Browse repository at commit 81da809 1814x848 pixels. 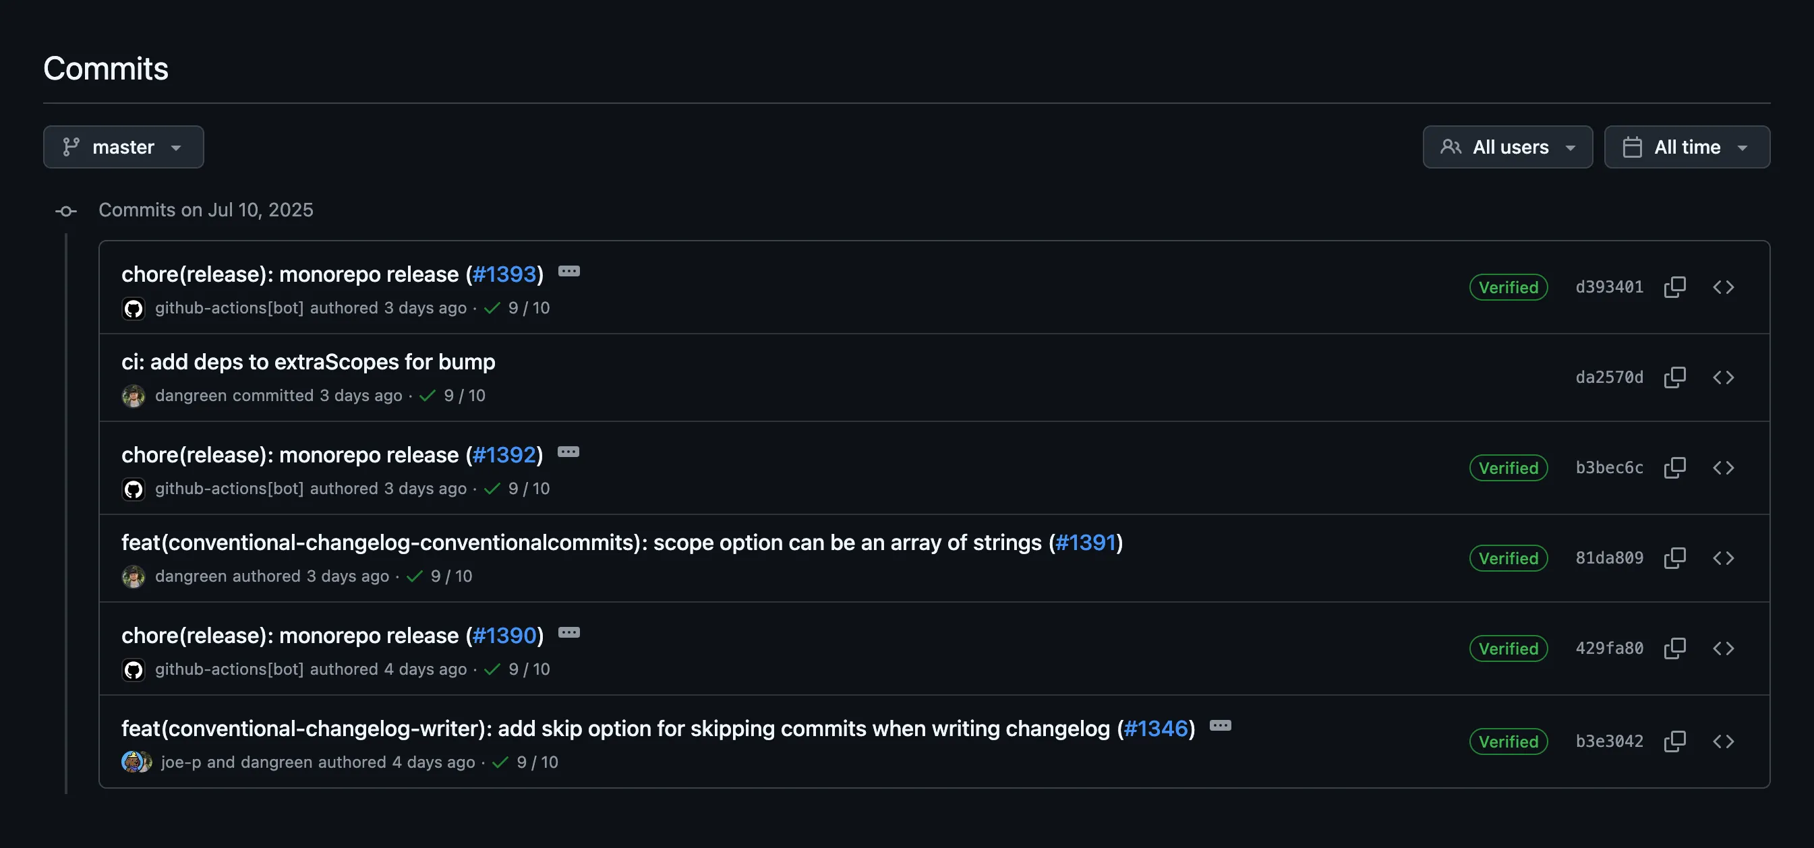pyautogui.click(x=1723, y=558)
